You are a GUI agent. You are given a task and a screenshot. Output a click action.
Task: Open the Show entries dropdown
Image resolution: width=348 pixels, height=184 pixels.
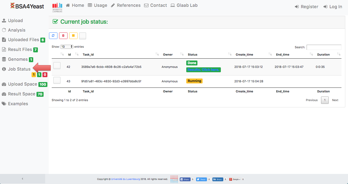pos(67,47)
